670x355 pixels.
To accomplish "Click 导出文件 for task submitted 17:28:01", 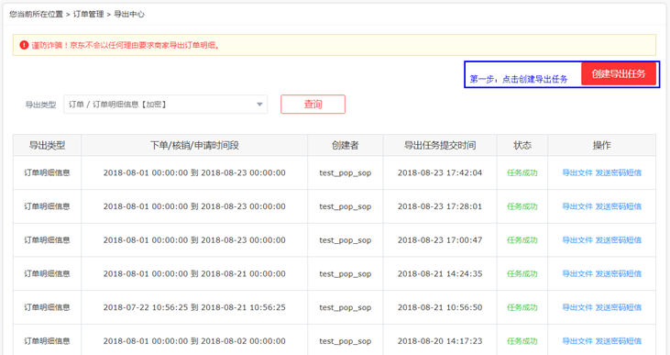I will coord(577,206).
